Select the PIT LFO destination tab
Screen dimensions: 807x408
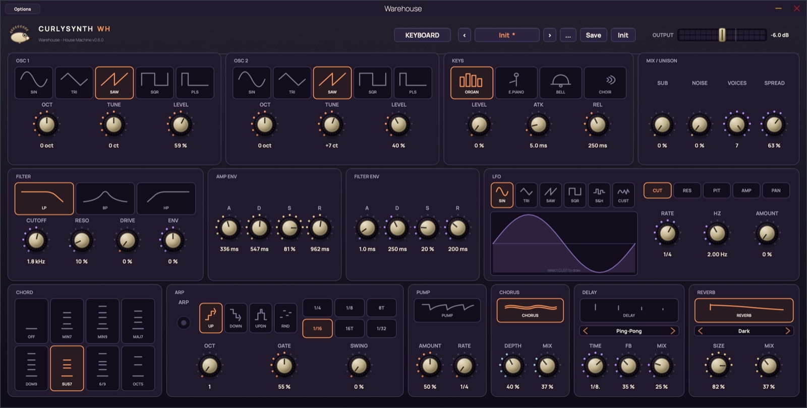pos(717,190)
